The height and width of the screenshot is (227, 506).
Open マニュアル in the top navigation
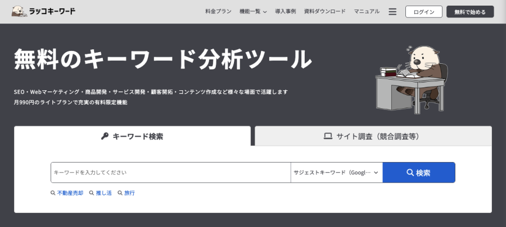pos(367,12)
